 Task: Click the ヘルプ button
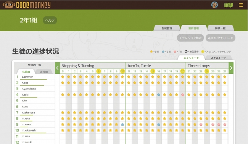point(50,20)
